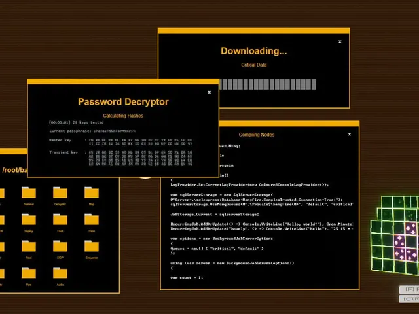Open the Audio folder
The width and height of the screenshot is (419, 314).
click(x=60, y=273)
